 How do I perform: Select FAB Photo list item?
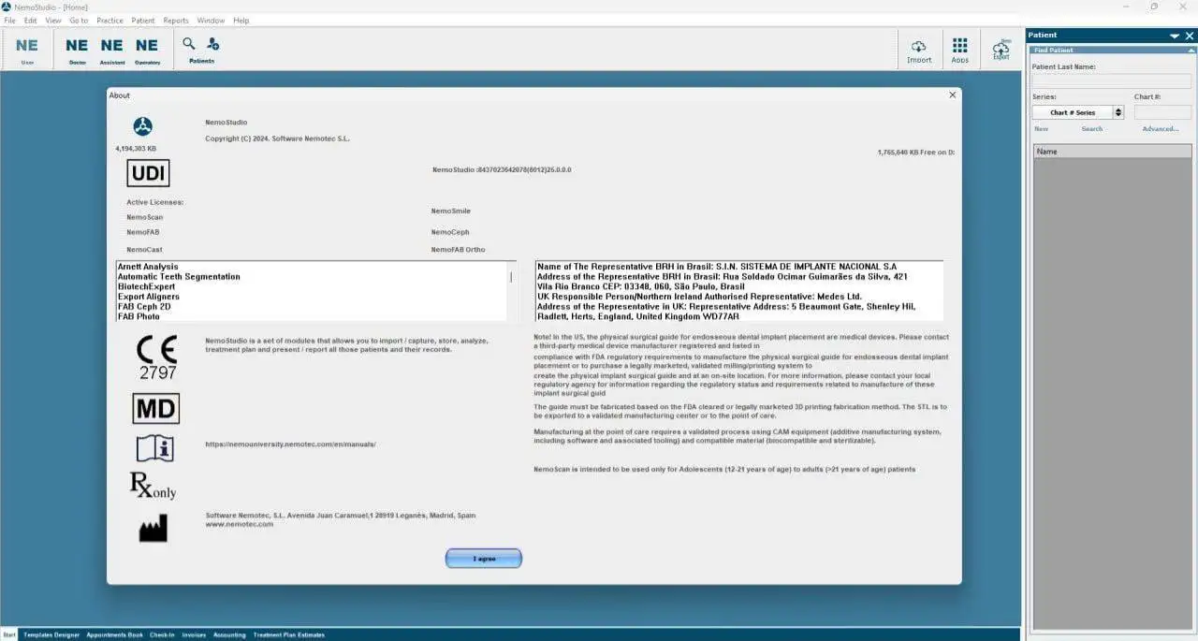(x=139, y=316)
